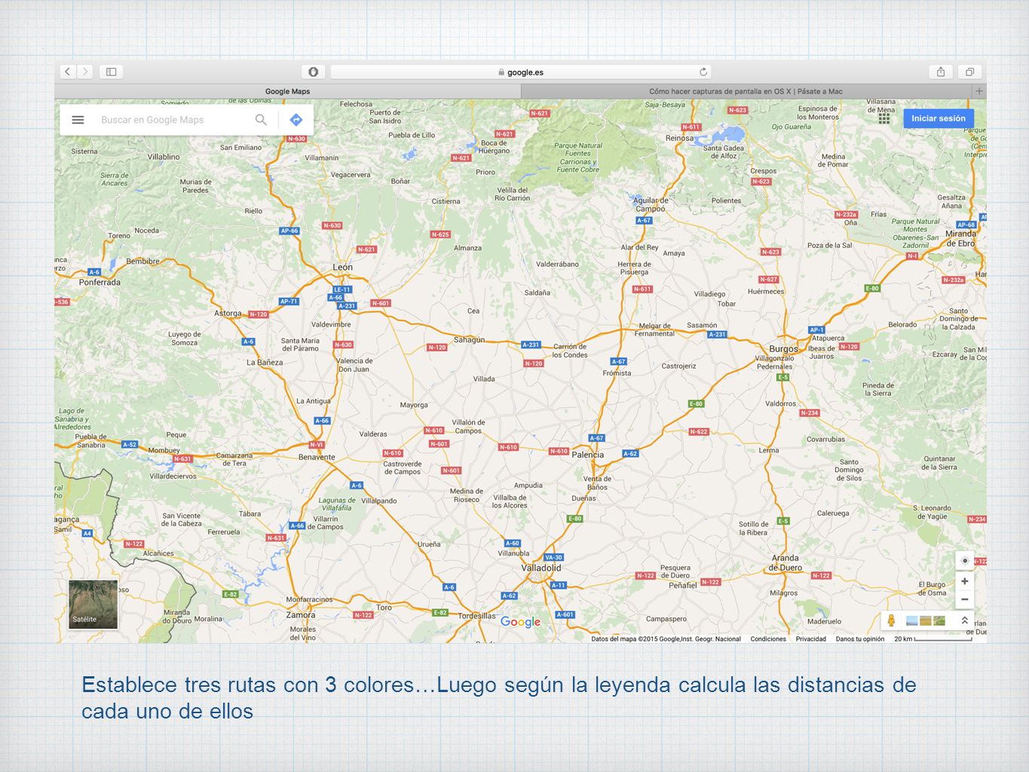Reload the page using the refresh arrow
This screenshot has height=772, width=1029.
[703, 72]
